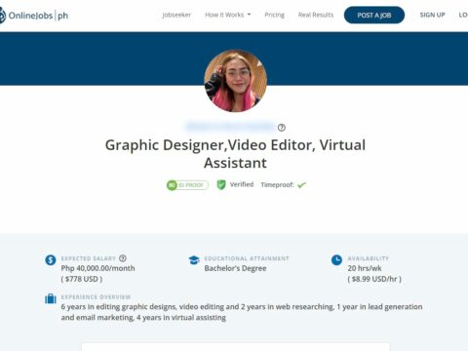Screen dimensions: 468x351
Task: Click the Timeproof green checkmark
Action: [301, 185]
